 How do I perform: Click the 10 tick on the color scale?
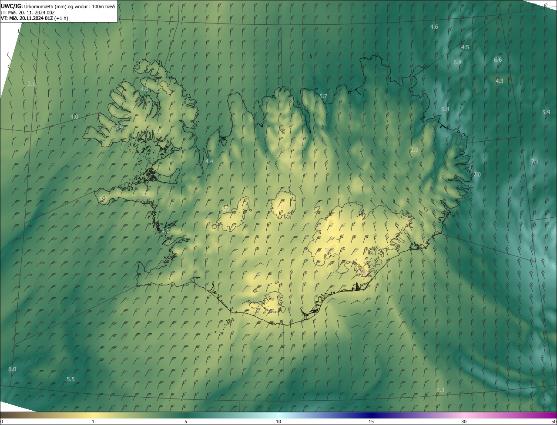(x=278, y=422)
